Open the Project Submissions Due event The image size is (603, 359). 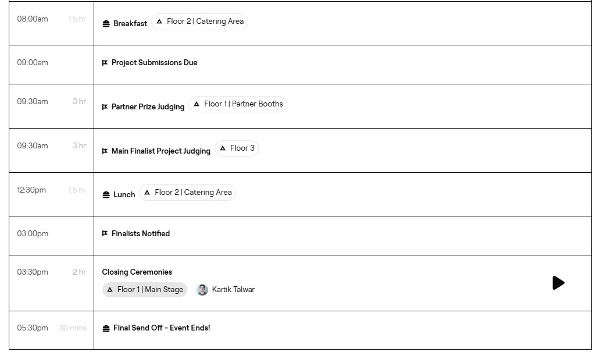point(154,63)
